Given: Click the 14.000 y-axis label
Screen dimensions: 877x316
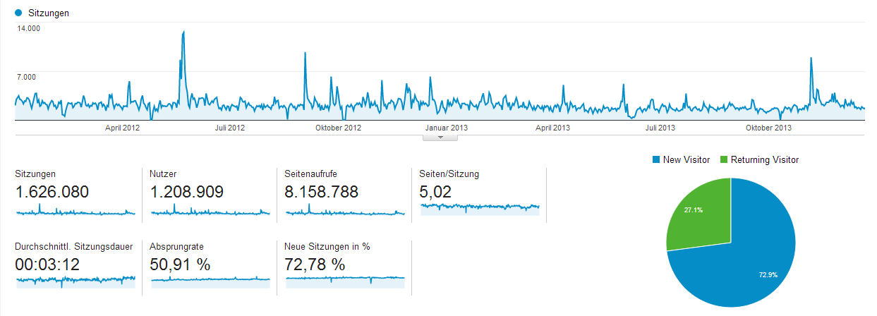Looking at the screenshot, I should point(28,28).
